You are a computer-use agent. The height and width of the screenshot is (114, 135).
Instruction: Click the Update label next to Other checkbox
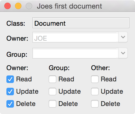coord(112,92)
